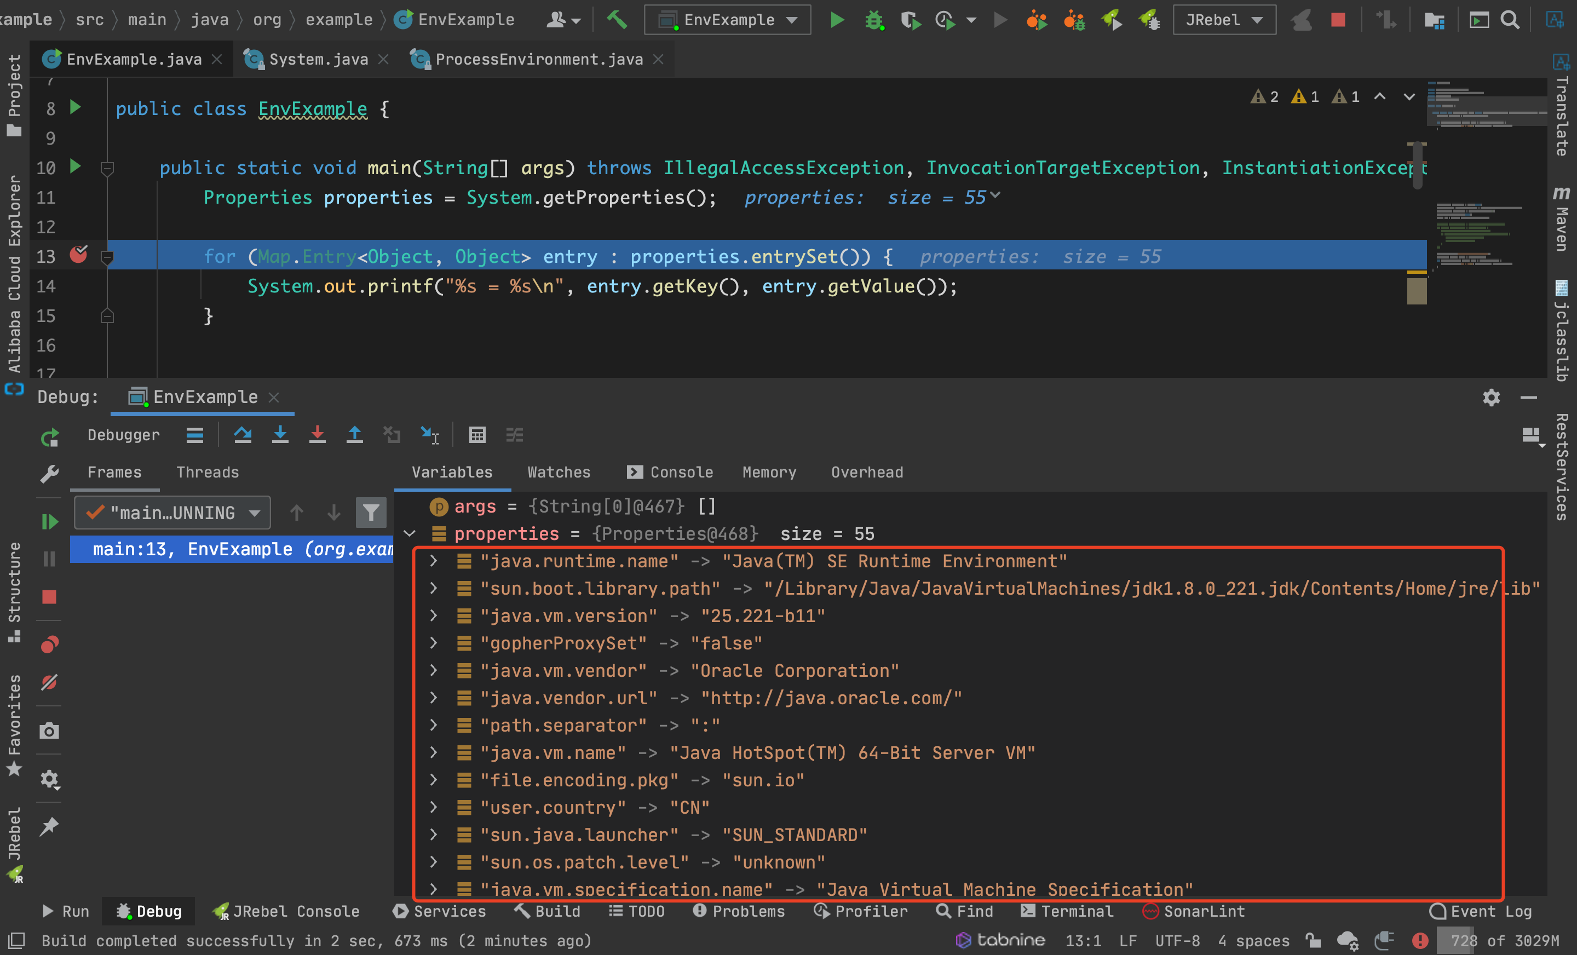This screenshot has width=1577, height=955.
Task: Collapse the properties variable node
Action: click(x=410, y=534)
